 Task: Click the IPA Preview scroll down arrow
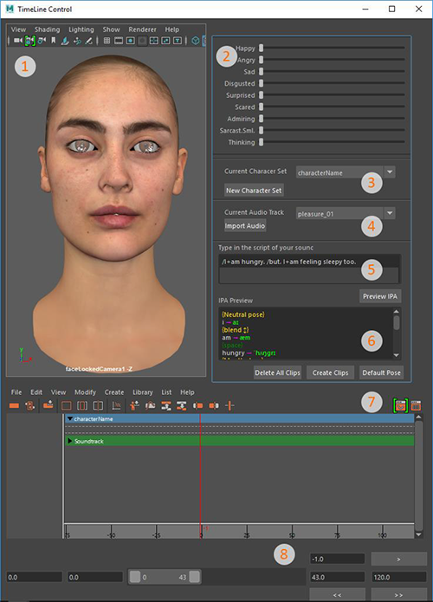click(x=397, y=355)
